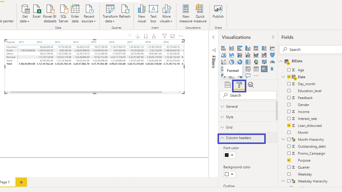
Task: Open the Analytics pane magnifier icon
Action: [x=251, y=85]
